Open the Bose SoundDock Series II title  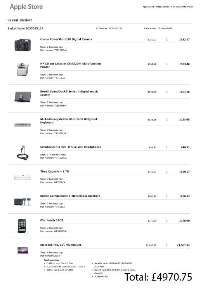[x=69, y=93]
